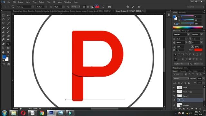Select the Hand tool
Screen dimensions: 206x116
(3, 52)
